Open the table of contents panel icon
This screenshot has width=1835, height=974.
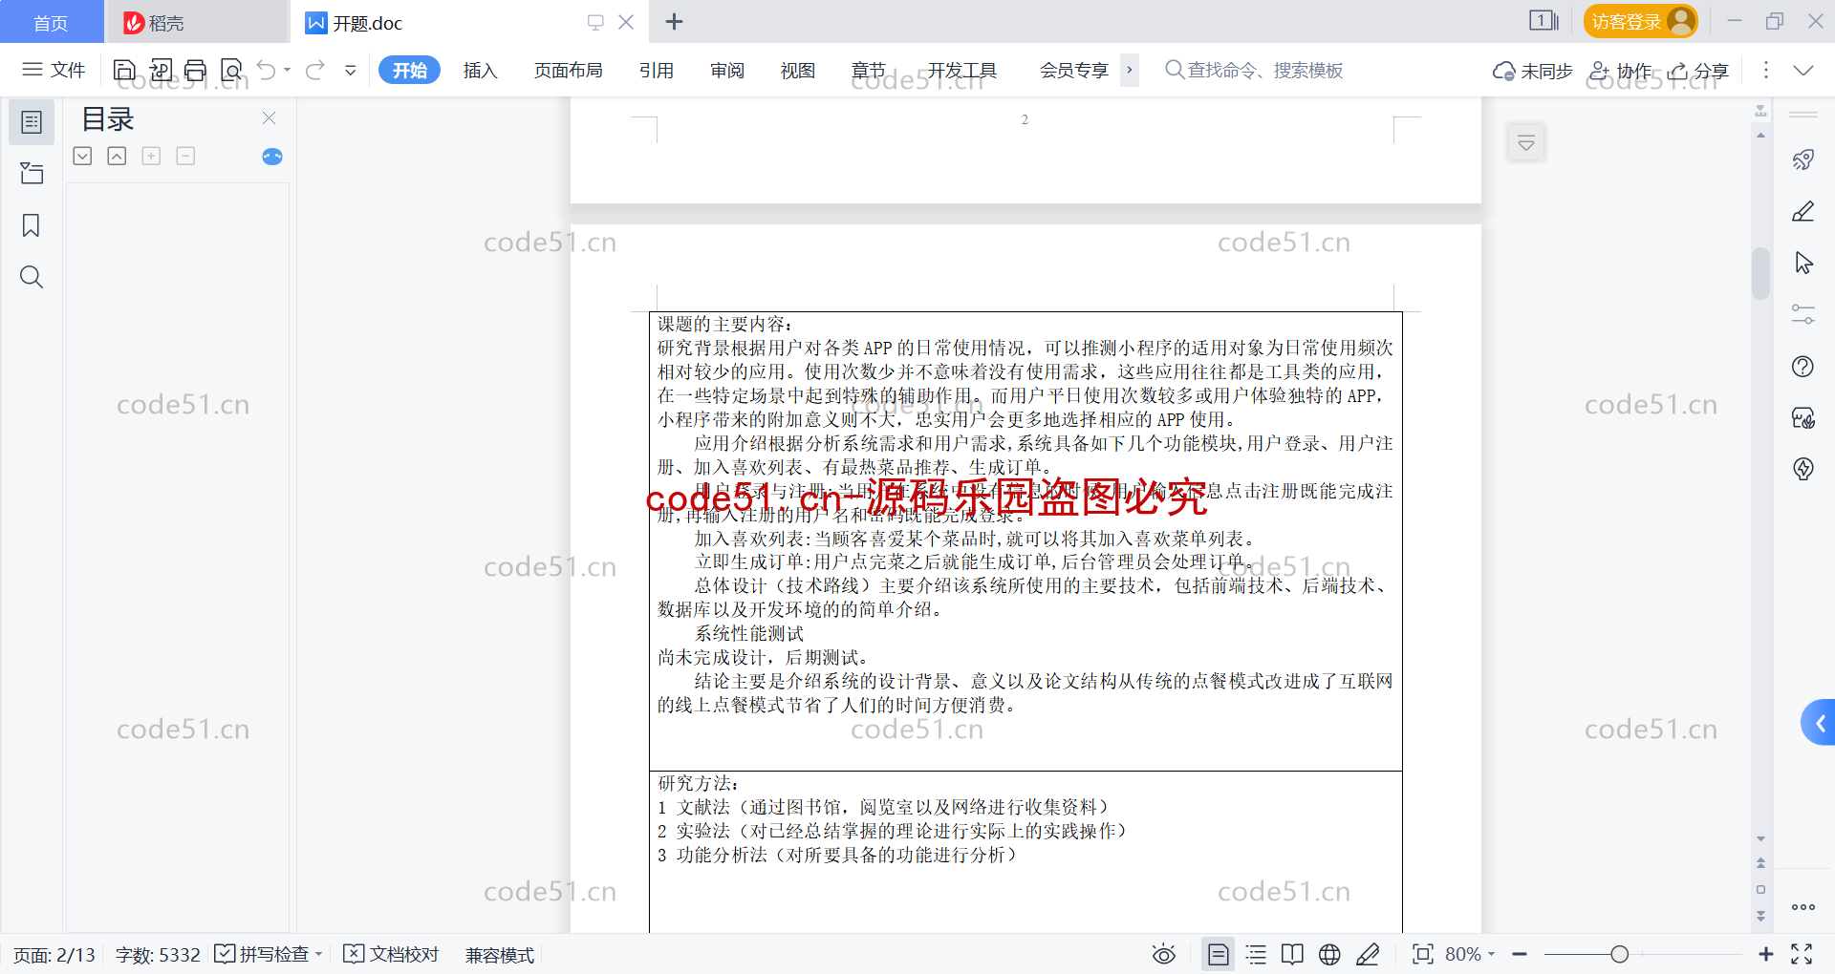32,122
